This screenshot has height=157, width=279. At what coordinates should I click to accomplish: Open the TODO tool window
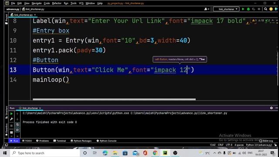[x=27, y=140]
